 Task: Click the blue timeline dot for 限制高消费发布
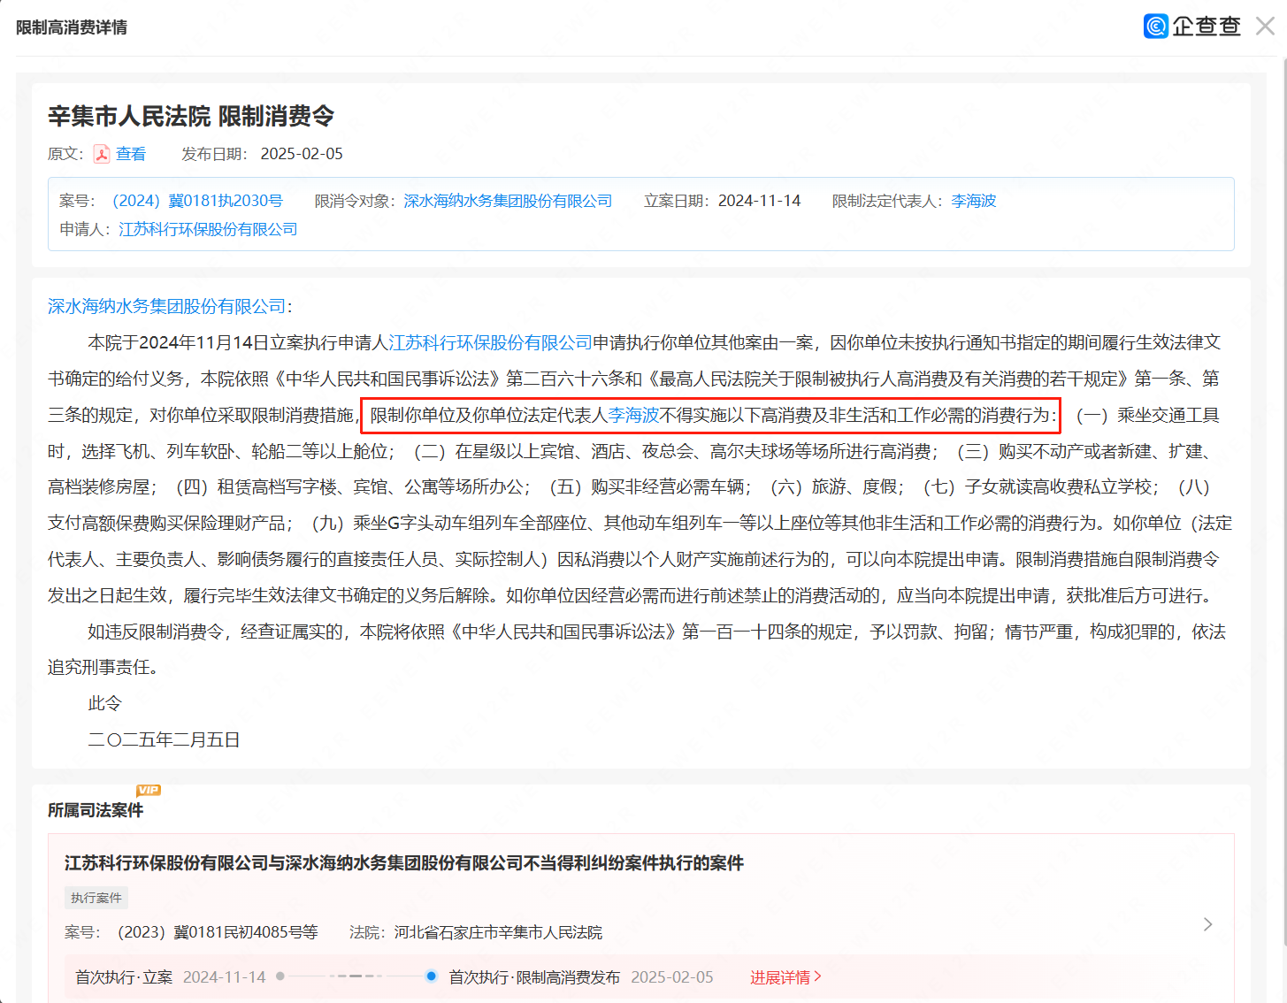tap(431, 976)
